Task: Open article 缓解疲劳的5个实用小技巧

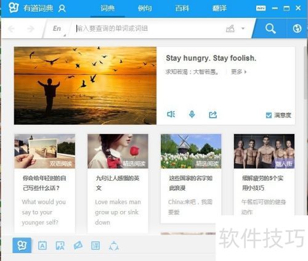Action: 263,183
